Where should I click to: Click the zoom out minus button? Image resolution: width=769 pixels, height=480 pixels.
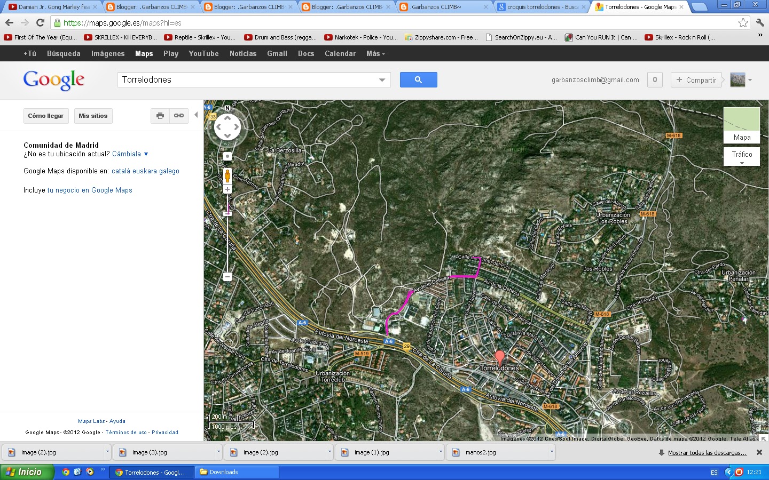tap(227, 277)
